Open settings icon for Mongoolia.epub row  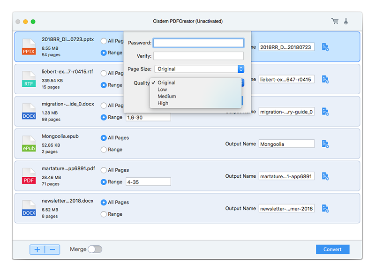tap(325, 144)
